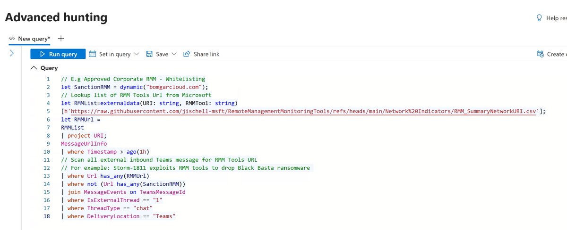Expand the Save dropdown chevron

coord(174,54)
